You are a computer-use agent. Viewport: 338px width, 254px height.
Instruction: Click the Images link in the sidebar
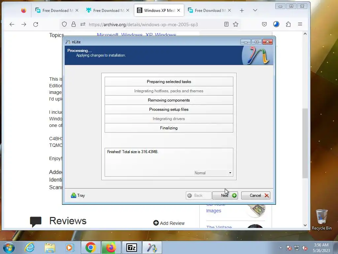(x=214, y=211)
